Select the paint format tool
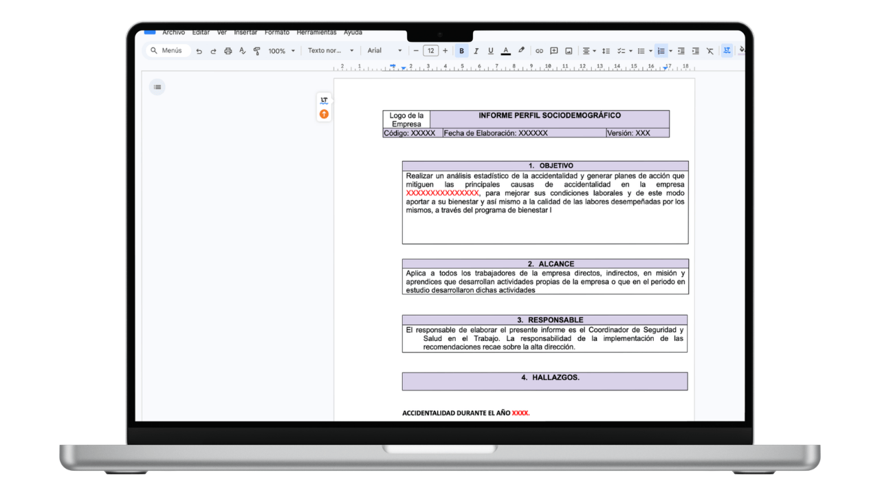This screenshot has height=495, width=880. tap(256, 50)
